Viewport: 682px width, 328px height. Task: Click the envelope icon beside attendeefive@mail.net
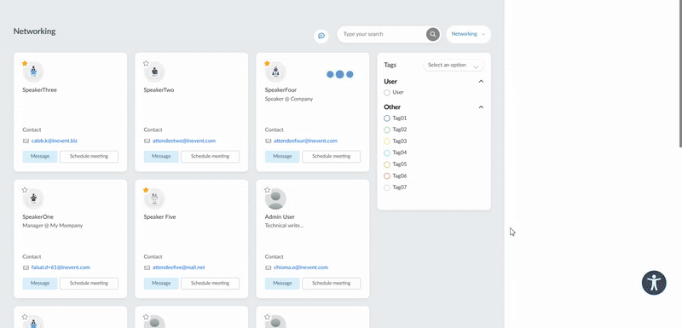click(x=147, y=268)
